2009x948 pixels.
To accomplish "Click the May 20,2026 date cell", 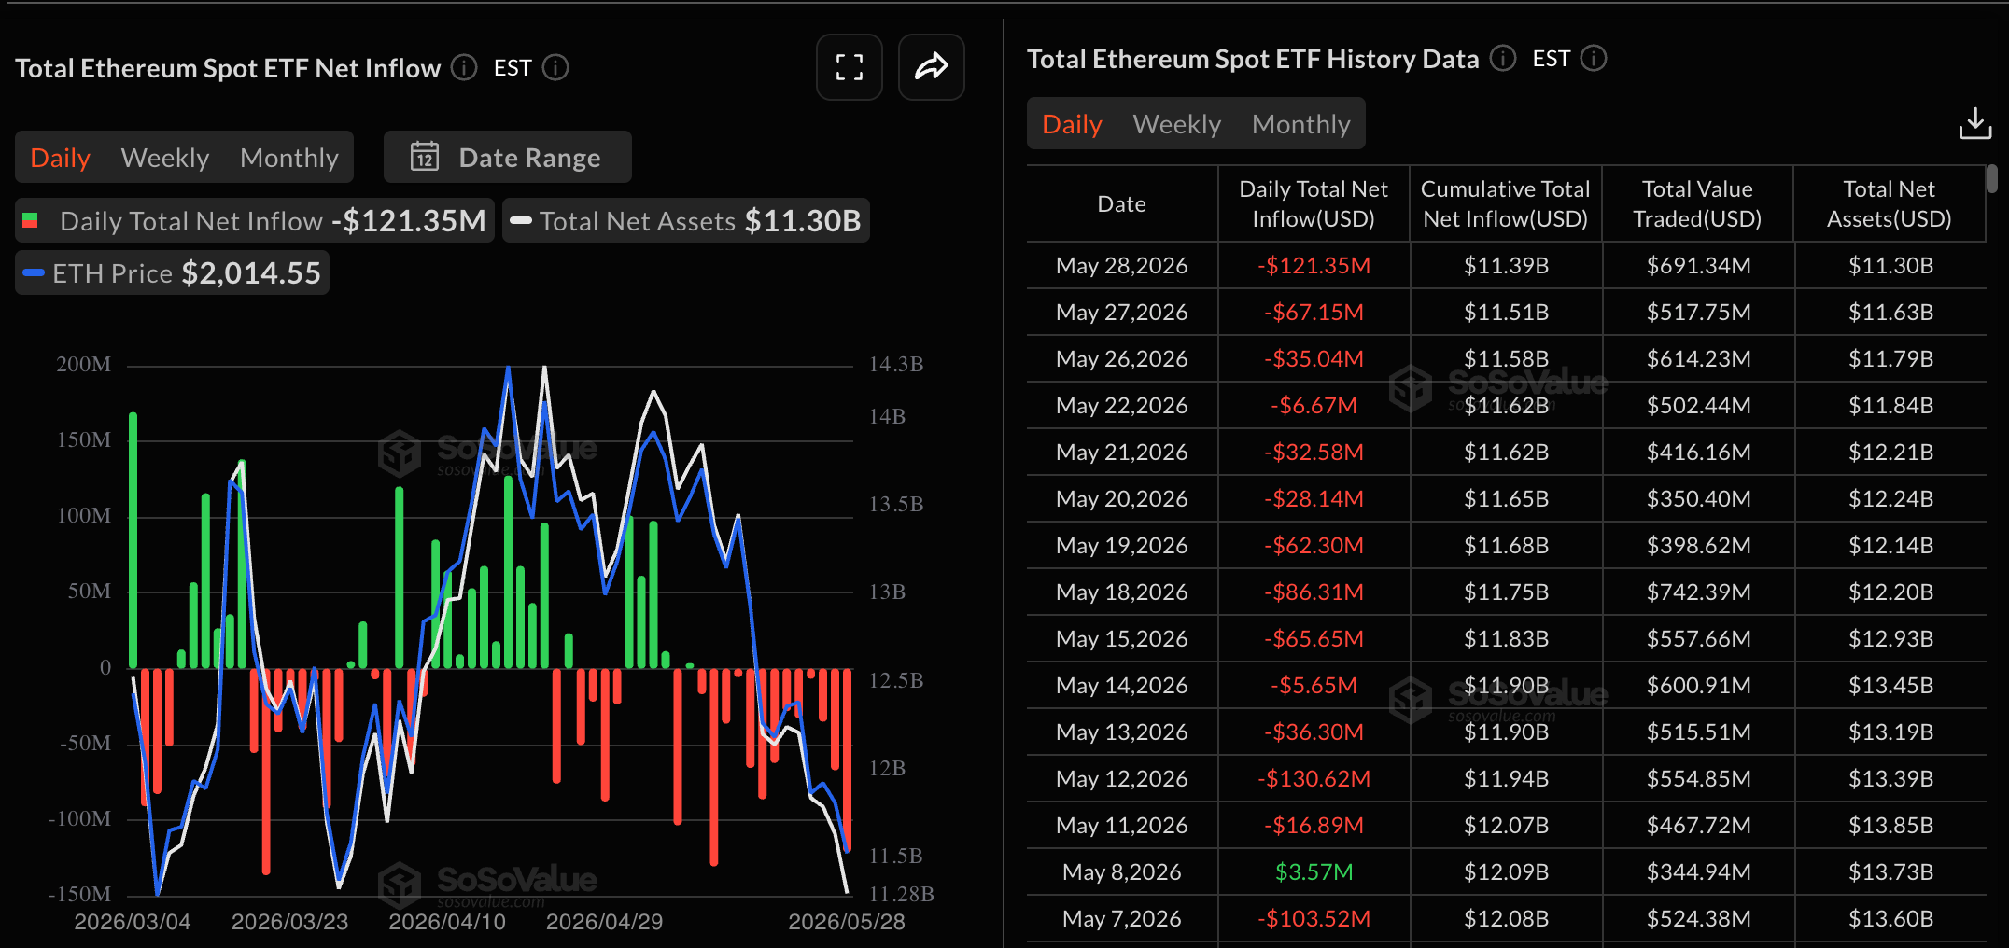I will pyautogui.click(x=1122, y=499).
